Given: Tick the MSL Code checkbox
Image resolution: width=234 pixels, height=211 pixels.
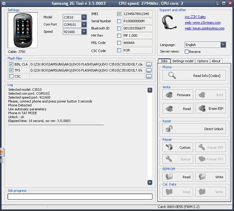Looking at the screenshot, I should 119,43.
